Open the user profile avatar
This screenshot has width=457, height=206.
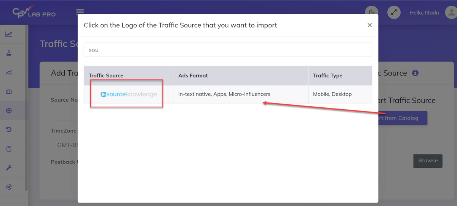(451, 13)
